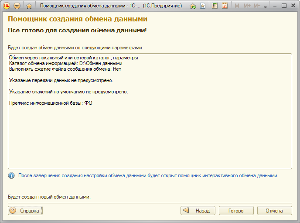
Task: Click the blue info icon
Action: 11,176
